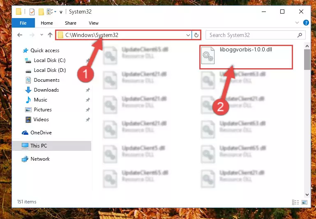Click the Music note icon

28,100
